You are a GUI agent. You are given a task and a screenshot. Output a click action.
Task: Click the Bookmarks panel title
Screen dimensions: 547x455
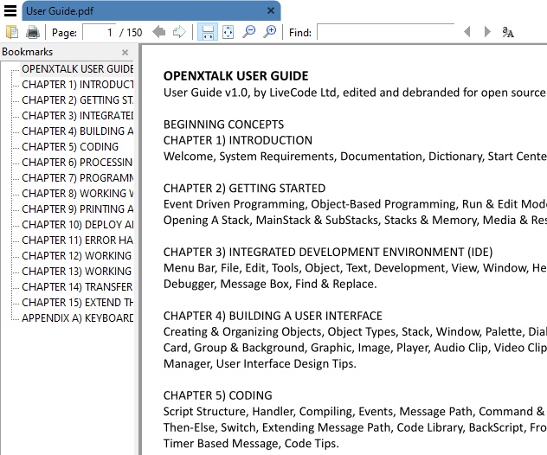tap(27, 52)
